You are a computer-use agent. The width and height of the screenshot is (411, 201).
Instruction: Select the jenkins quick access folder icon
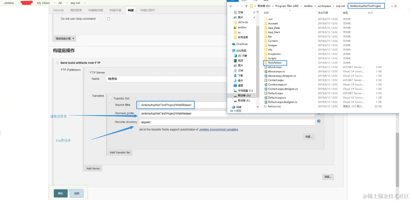pos(236,27)
